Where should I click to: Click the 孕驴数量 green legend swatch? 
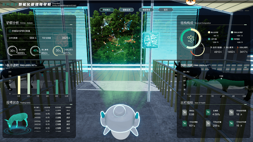point(232,39)
